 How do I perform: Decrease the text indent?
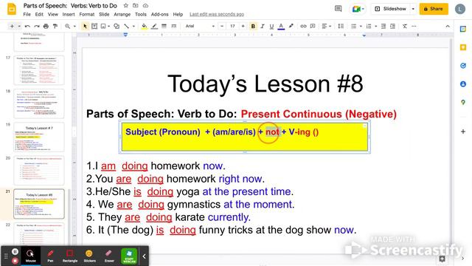383,27
